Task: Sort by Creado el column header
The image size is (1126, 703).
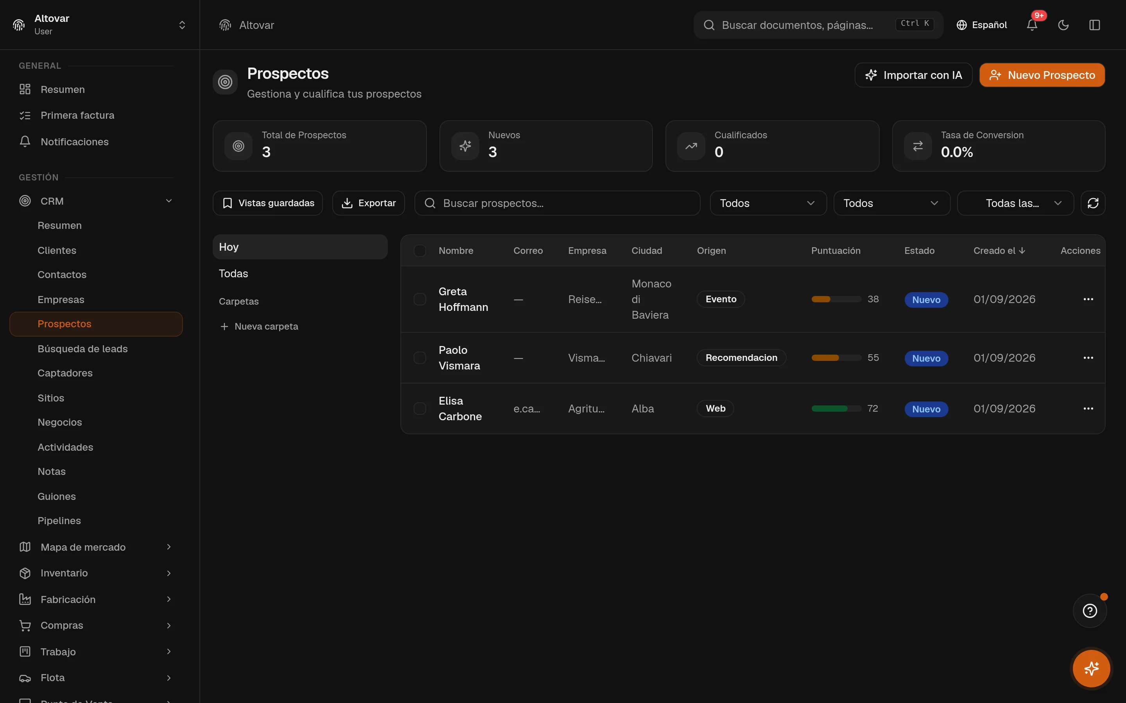Action: [x=999, y=251]
